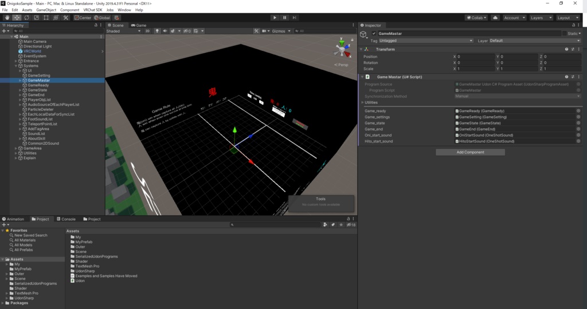Toggle 2D view mode

(x=147, y=31)
